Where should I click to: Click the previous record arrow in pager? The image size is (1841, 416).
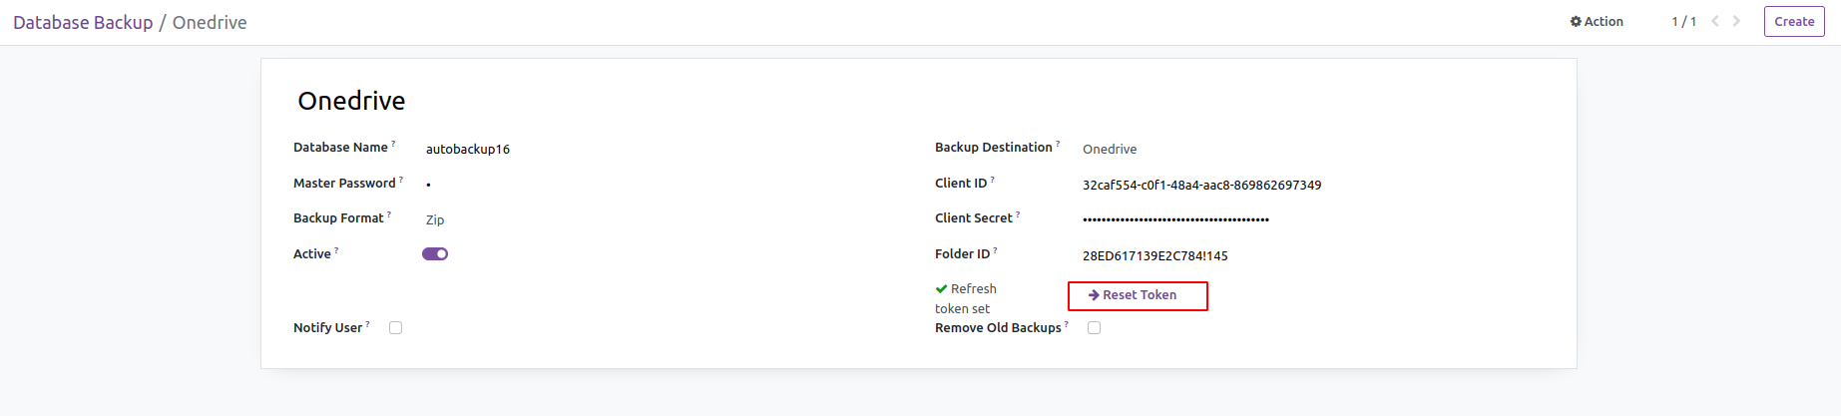tap(1715, 21)
